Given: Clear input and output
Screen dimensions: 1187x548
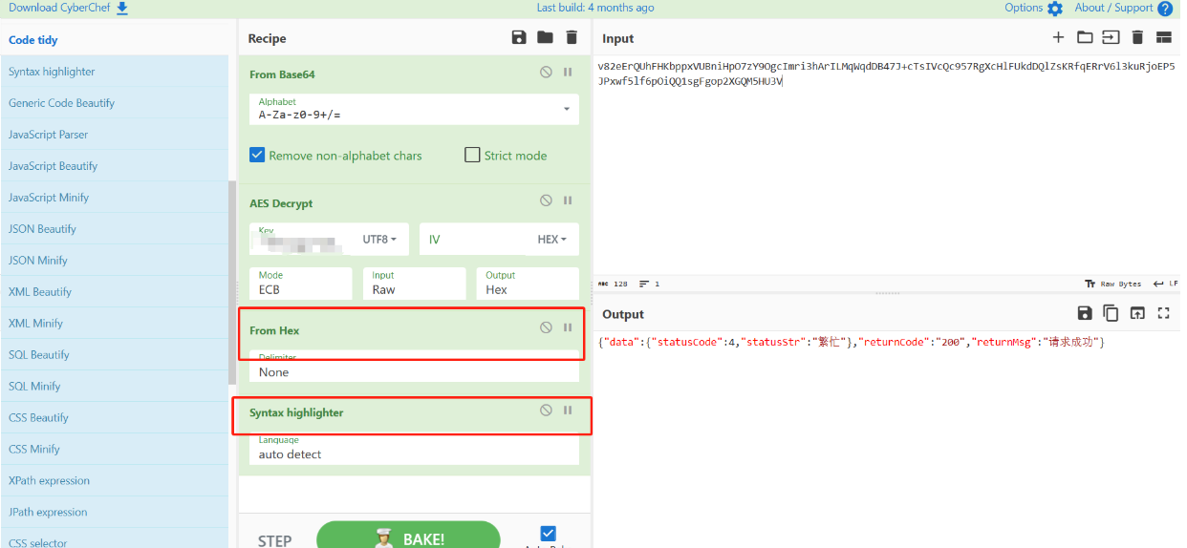Looking at the screenshot, I should coord(1137,37).
